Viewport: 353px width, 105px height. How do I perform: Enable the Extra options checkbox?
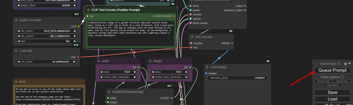tap(342, 77)
